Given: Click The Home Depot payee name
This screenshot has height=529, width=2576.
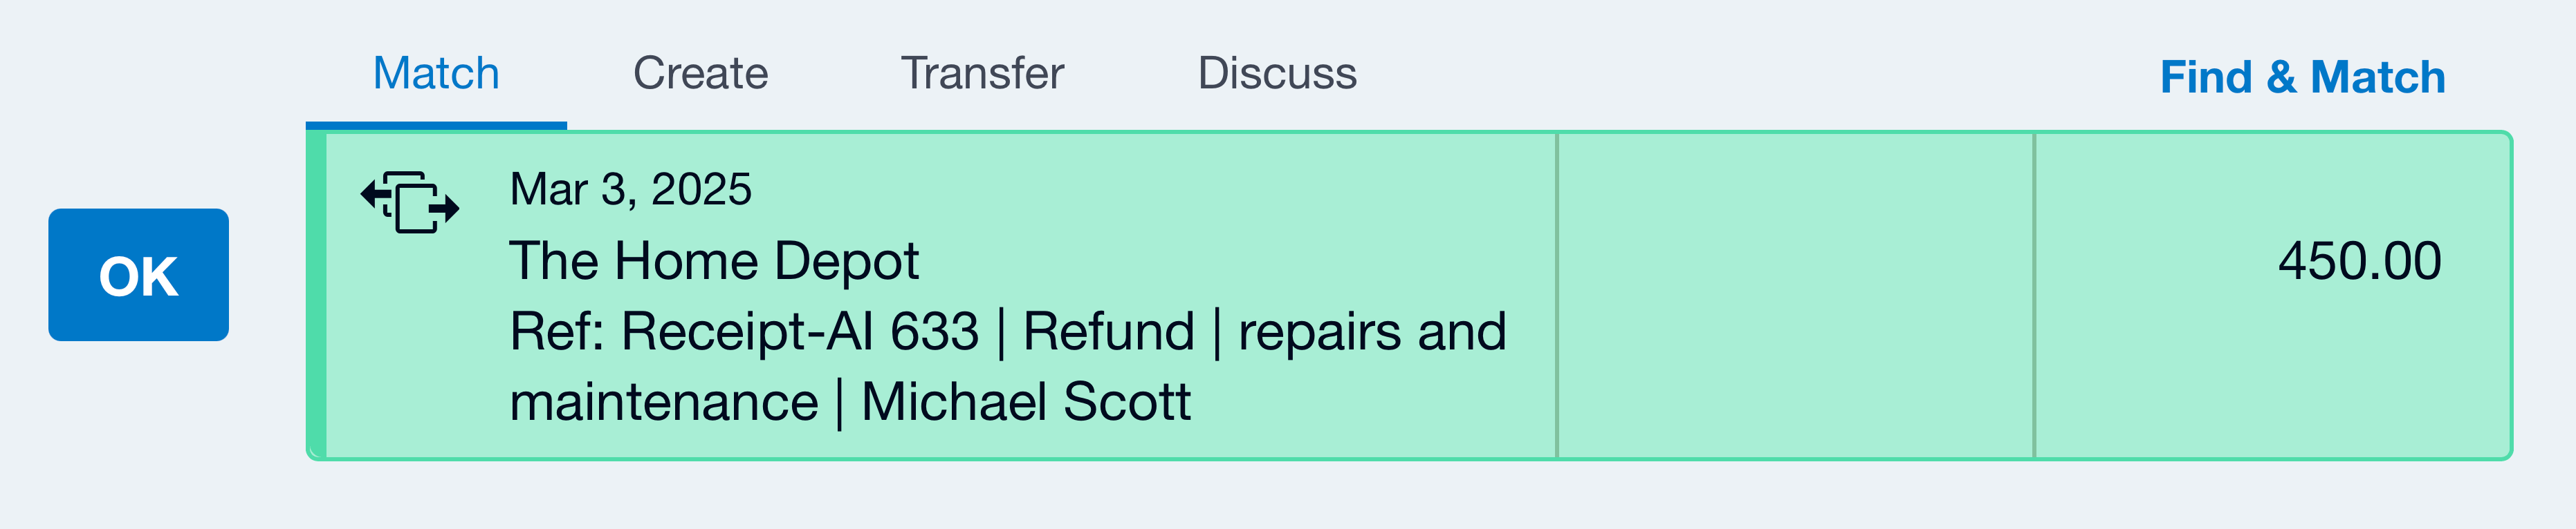Looking at the screenshot, I should [x=715, y=262].
